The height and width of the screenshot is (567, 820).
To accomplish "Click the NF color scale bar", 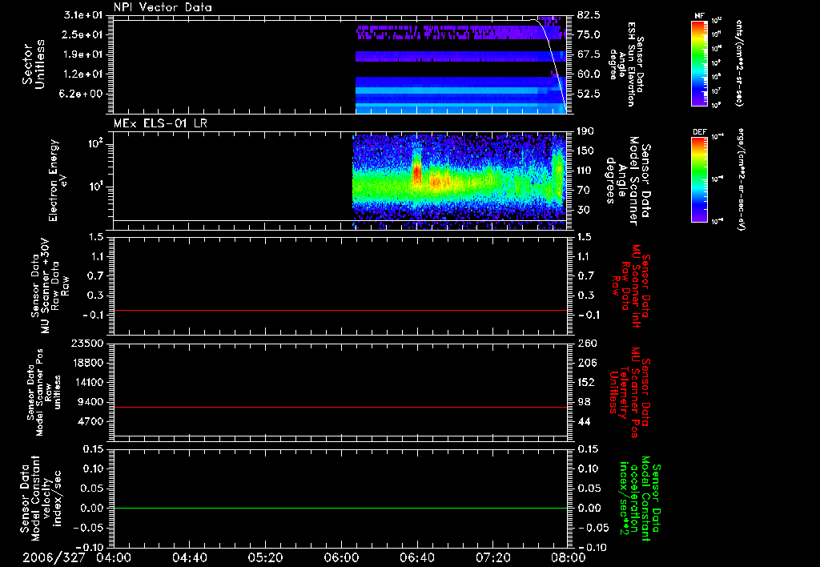I will coord(699,63).
